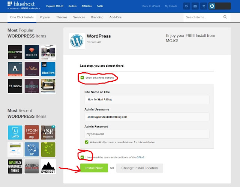This screenshot has width=240, height=187.
Task: Open the GPLv2 license link
Action: coord(140,157)
